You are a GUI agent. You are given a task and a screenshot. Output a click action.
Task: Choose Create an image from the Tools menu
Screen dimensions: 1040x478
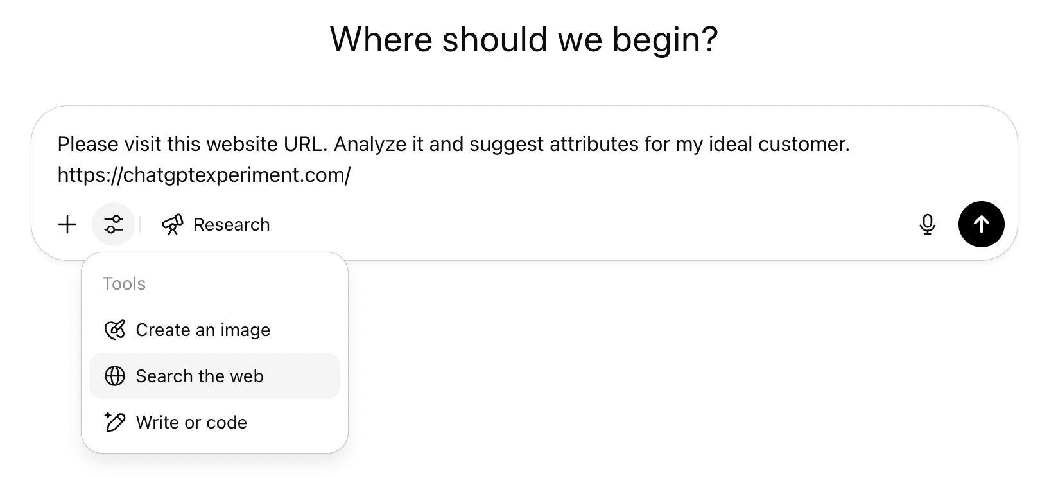tap(202, 330)
